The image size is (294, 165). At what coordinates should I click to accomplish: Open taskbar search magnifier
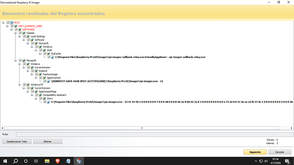(15, 161)
